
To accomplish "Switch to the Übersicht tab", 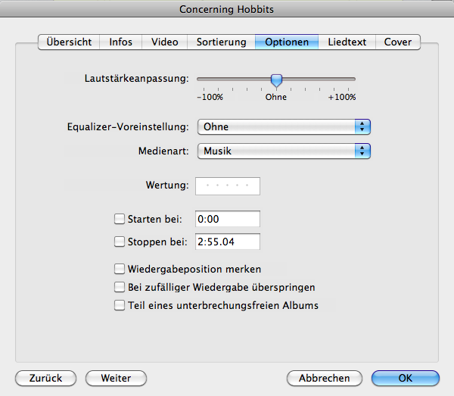I will (x=69, y=42).
